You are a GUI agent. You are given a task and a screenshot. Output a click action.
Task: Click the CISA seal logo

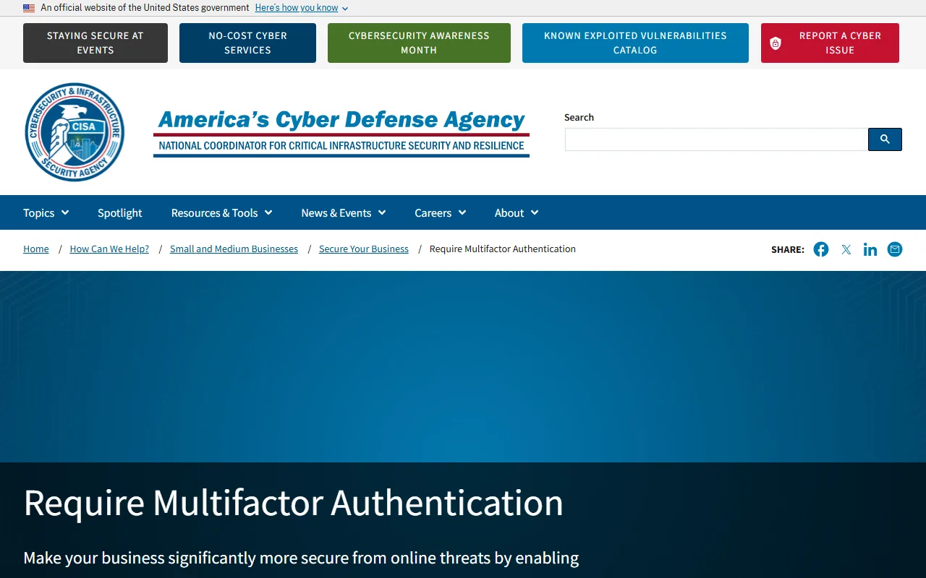[75, 132]
